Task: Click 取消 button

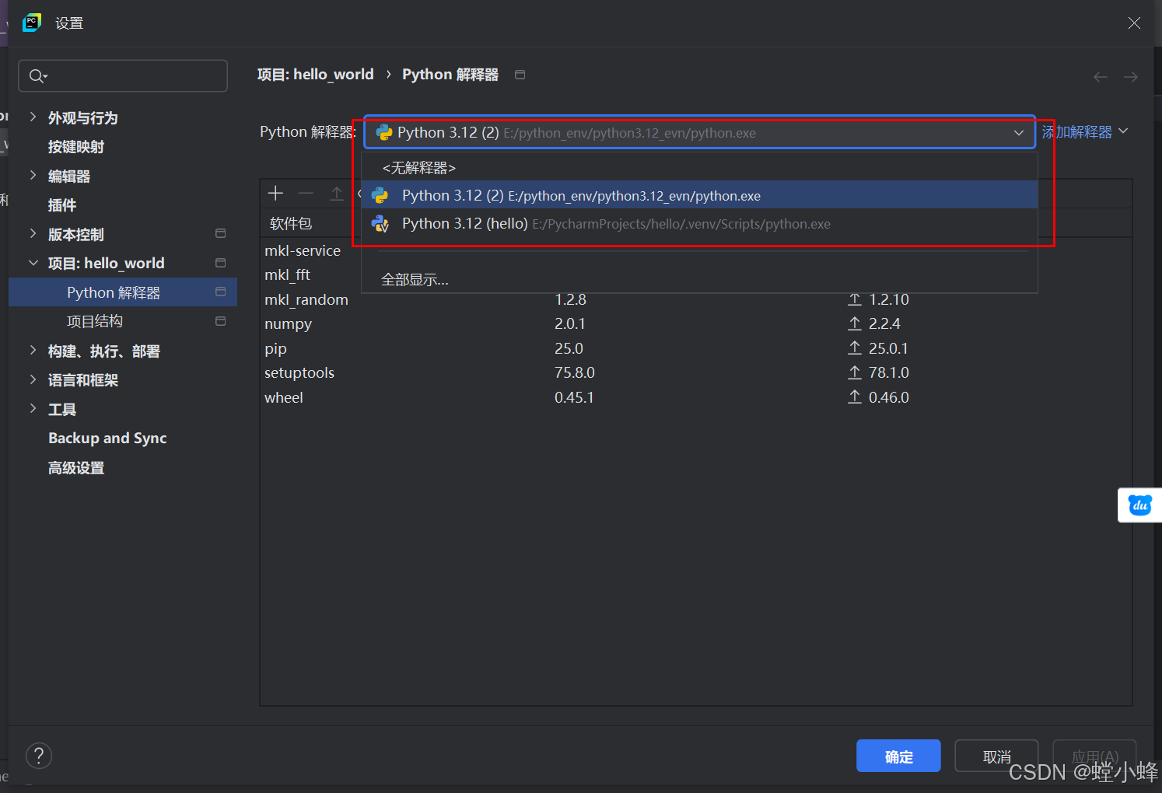Action: (996, 756)
